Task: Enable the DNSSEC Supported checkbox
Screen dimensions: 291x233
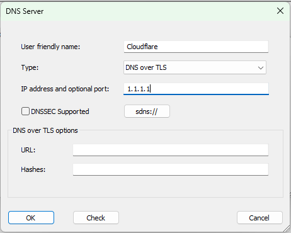Action: click(x=25, y=111)
